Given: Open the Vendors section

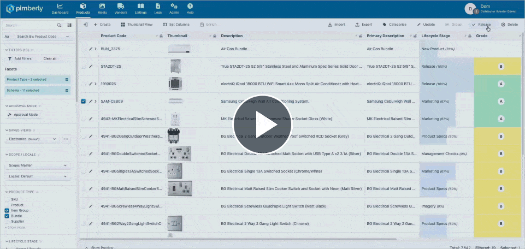Looking at the screenshot, I should 121,9.
